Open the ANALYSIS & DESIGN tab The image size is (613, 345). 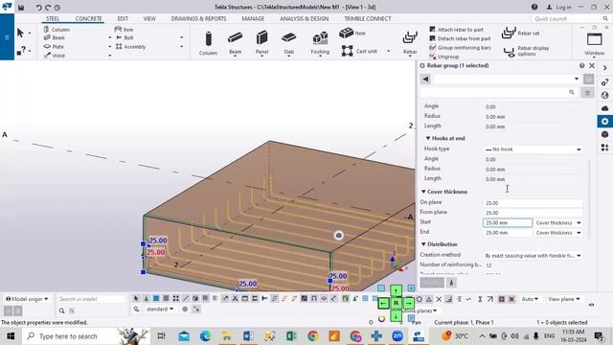pyautogui.click(x=304, y=19)
